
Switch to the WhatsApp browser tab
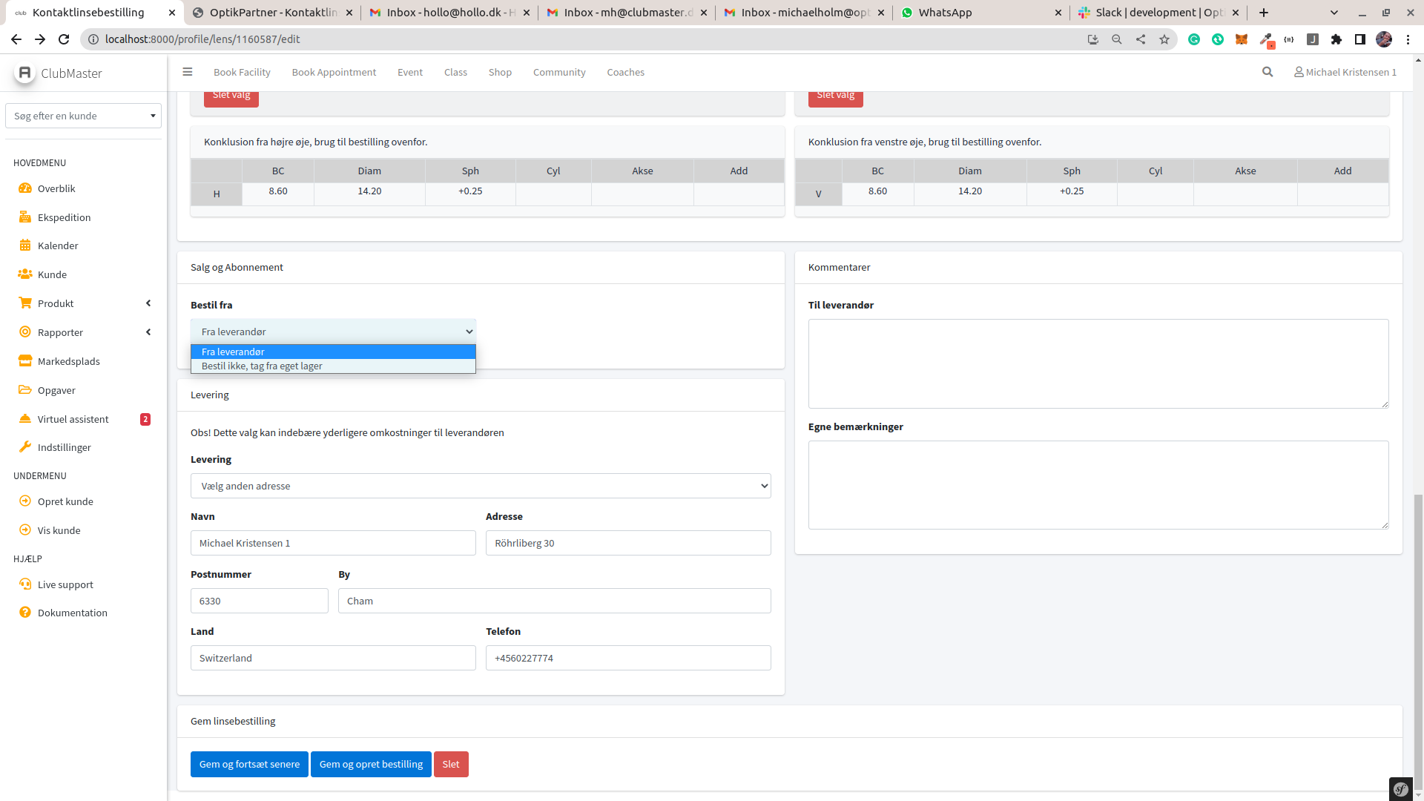[945, 13]
